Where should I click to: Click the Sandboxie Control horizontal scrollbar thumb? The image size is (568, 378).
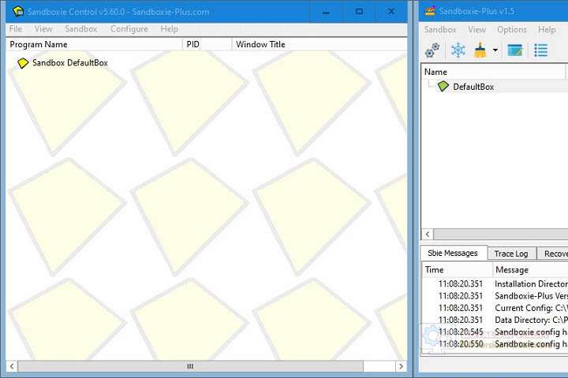(x=190, y=366)
